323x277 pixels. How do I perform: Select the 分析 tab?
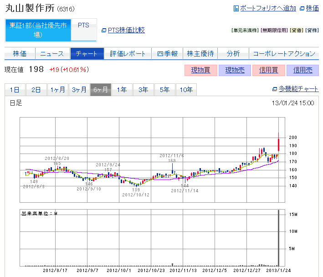(233, 54)
